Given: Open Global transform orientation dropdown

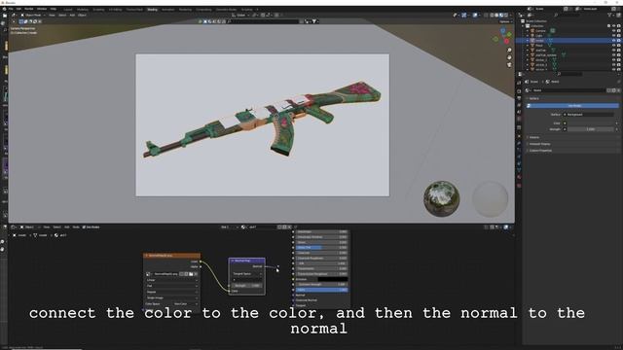Looking at the screenshot, I should click(240, 16).
